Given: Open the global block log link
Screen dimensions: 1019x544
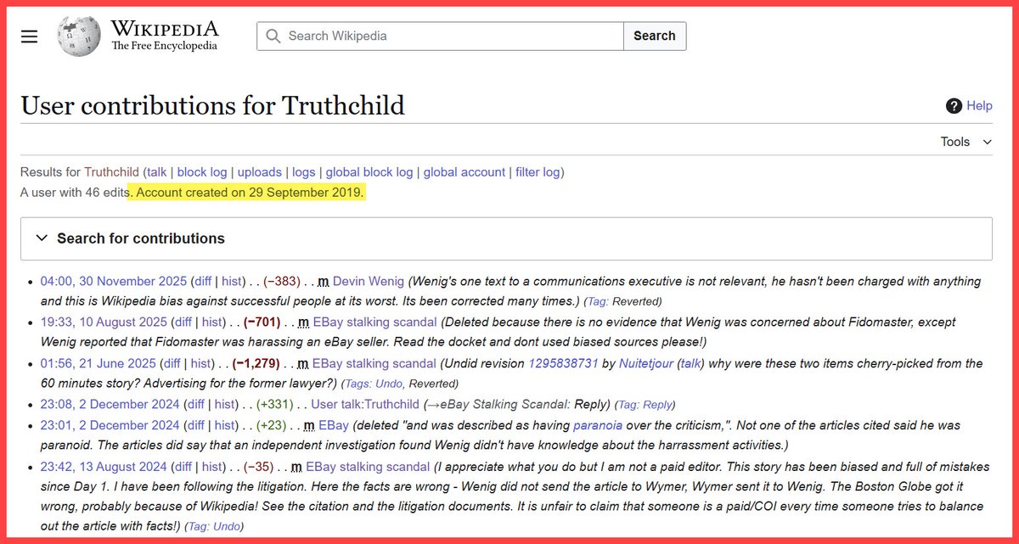Looking at the screenshot, I should 369,172.
